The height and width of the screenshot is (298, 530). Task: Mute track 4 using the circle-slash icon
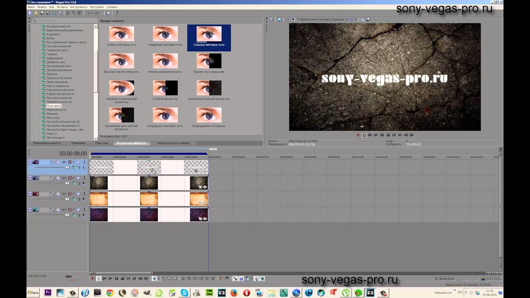tap(78, 210)
